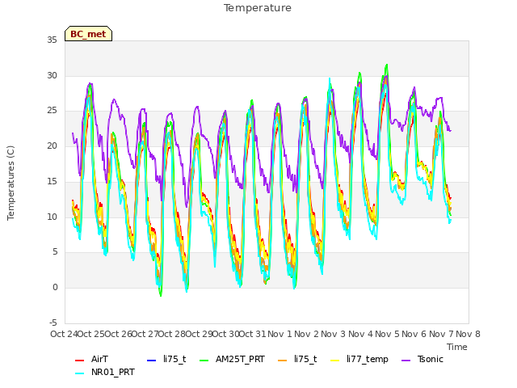The width and height of the screenshot is (517, 388).
Task: Click the yellow li77_temp legend line swatch
Action: point(335,360)
